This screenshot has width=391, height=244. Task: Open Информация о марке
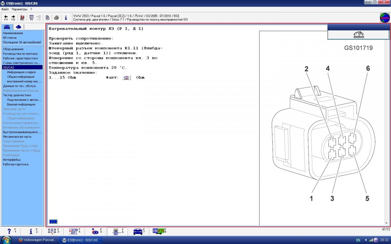pyautogui.click(x=21, y=72)
